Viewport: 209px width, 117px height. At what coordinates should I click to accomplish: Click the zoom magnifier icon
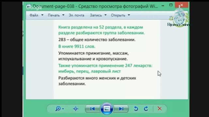(58, 109)
